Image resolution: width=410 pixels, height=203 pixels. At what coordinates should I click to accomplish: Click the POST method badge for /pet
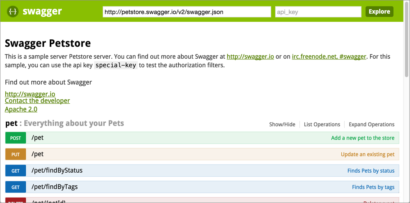tap(16, 138)
